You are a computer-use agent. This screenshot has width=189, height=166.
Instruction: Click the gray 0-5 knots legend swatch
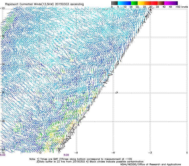point(114,3)
